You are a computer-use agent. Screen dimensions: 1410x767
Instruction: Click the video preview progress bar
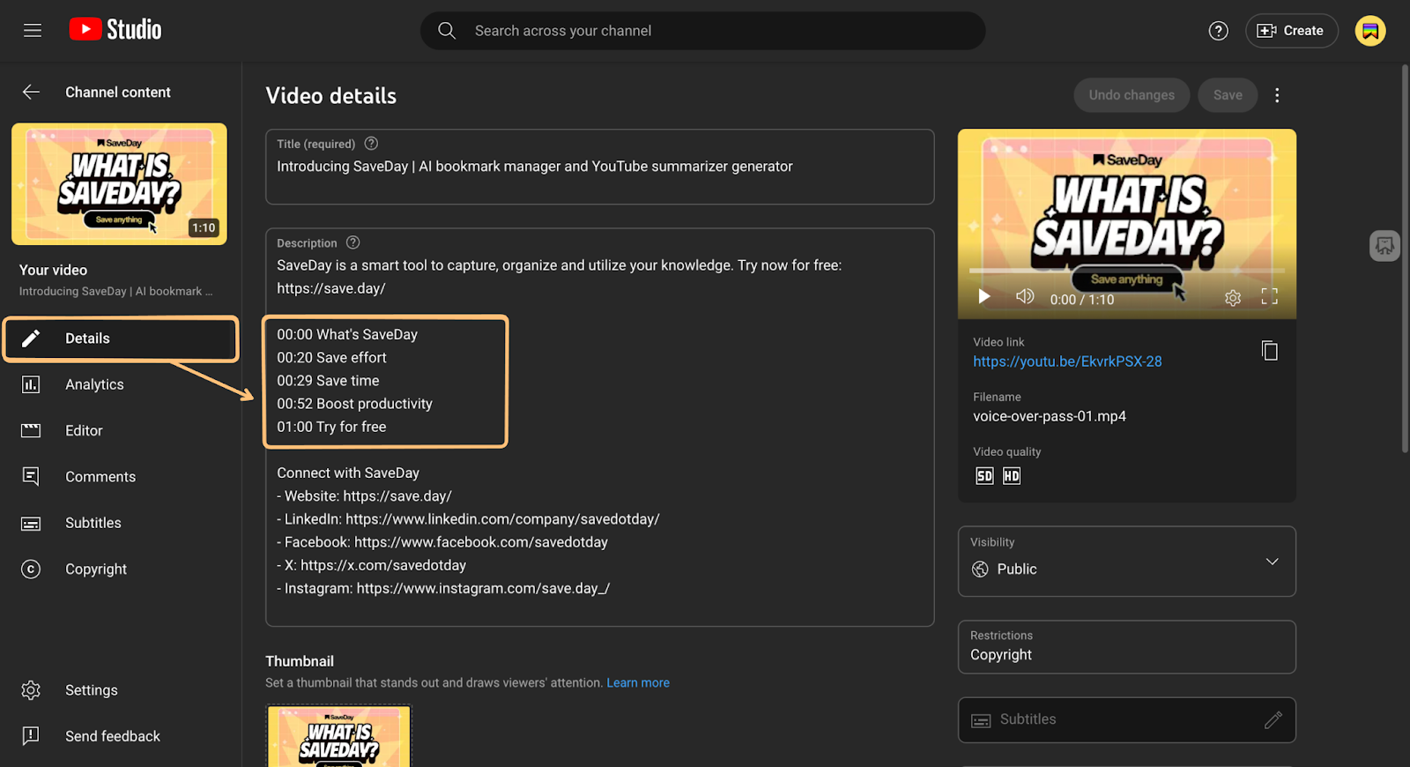1127,271
